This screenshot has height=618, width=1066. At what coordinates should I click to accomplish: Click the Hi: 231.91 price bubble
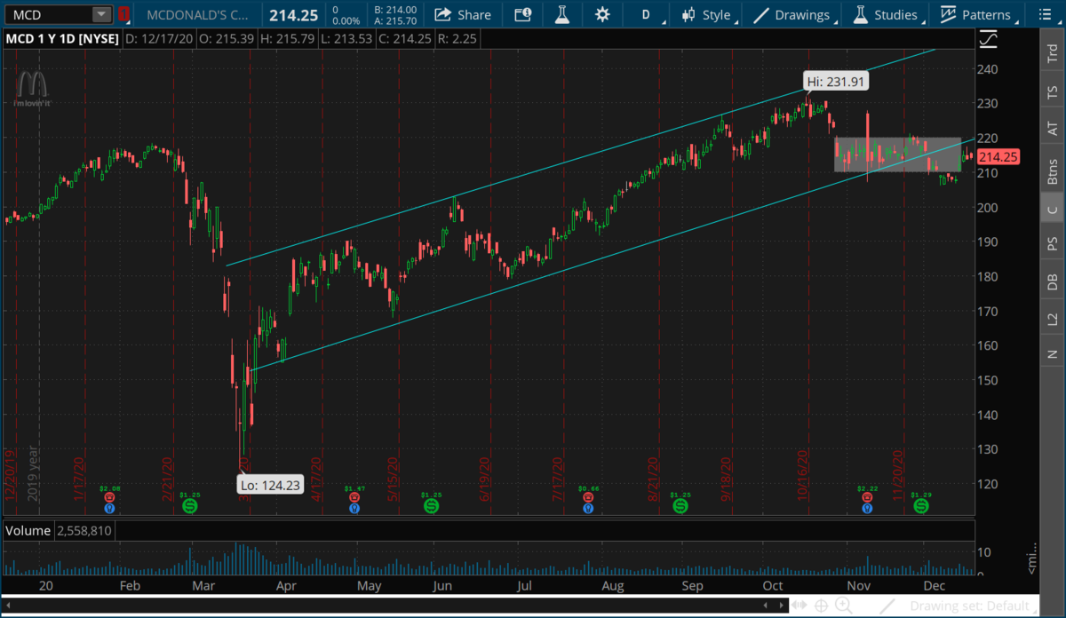pyautogui.click(x=836, y=81)
